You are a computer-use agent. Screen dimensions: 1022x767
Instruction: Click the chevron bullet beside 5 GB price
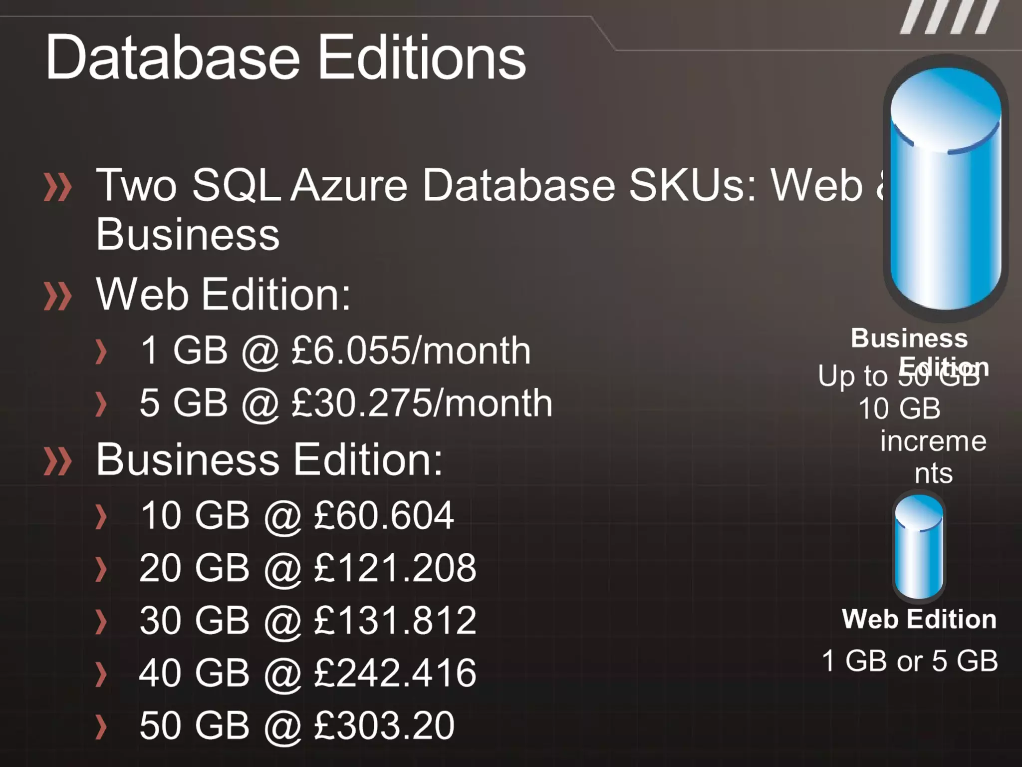[x=101, y=404]
